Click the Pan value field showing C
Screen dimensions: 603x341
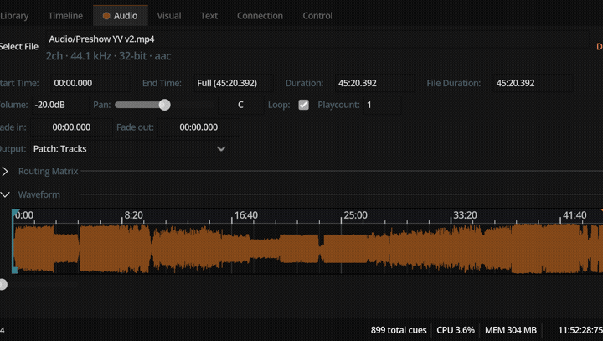pos(240,105)
